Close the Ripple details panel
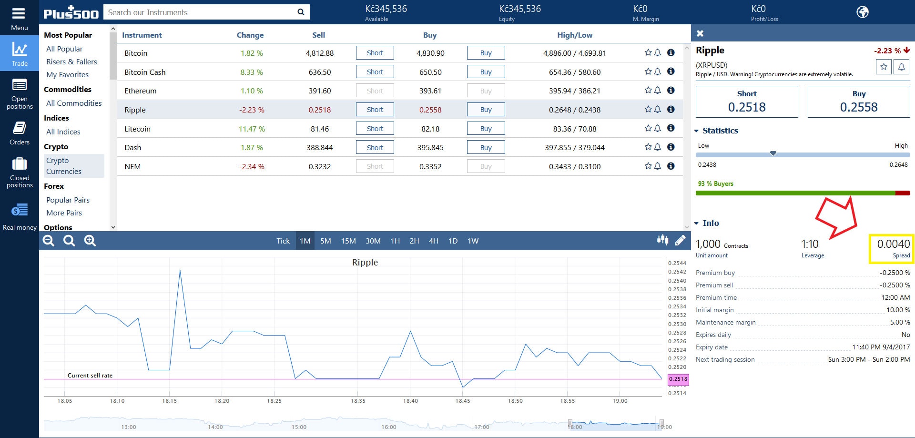Screen dimensions: 915x438 [700, 33]
